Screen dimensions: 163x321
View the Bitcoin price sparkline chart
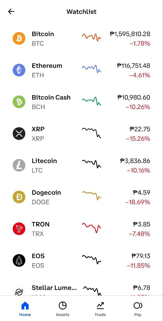tap(91, 37)
